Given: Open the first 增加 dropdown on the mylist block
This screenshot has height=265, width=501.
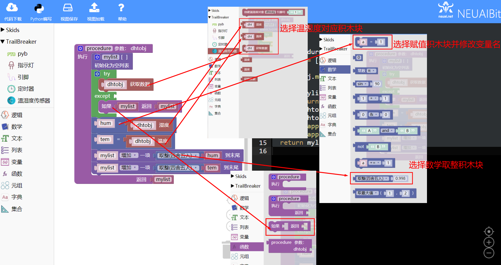Looking at the screenshot, I should 129,155.
